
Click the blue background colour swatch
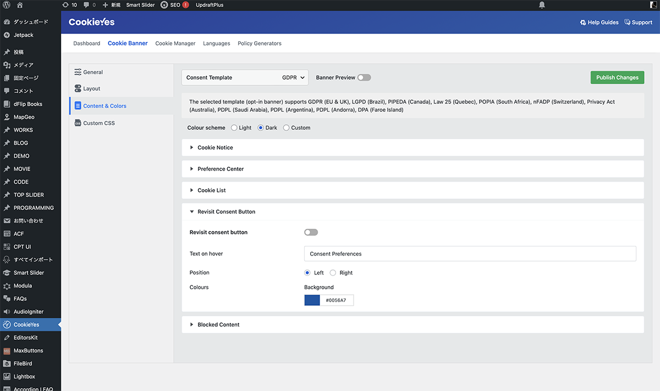click(x=312, y=300)
